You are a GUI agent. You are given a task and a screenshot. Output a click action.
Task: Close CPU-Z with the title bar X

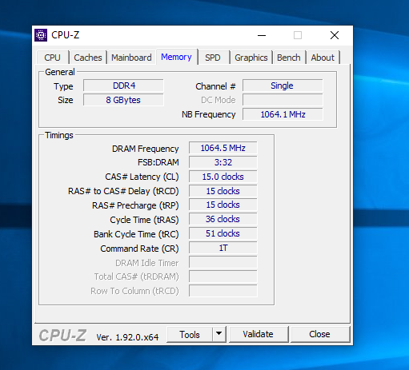(x=335, y=35)
